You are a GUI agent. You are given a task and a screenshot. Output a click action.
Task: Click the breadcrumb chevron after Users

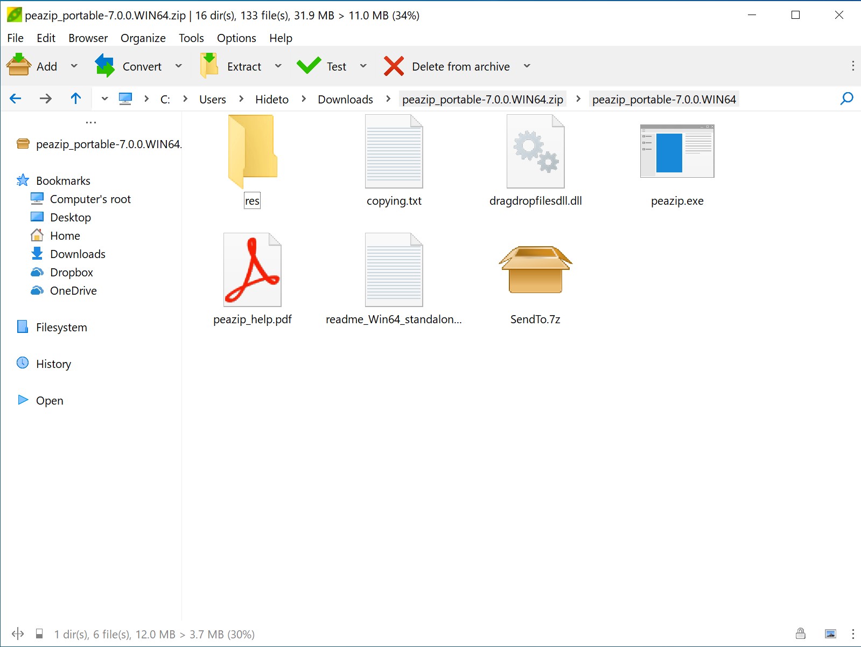click(241, 99)
